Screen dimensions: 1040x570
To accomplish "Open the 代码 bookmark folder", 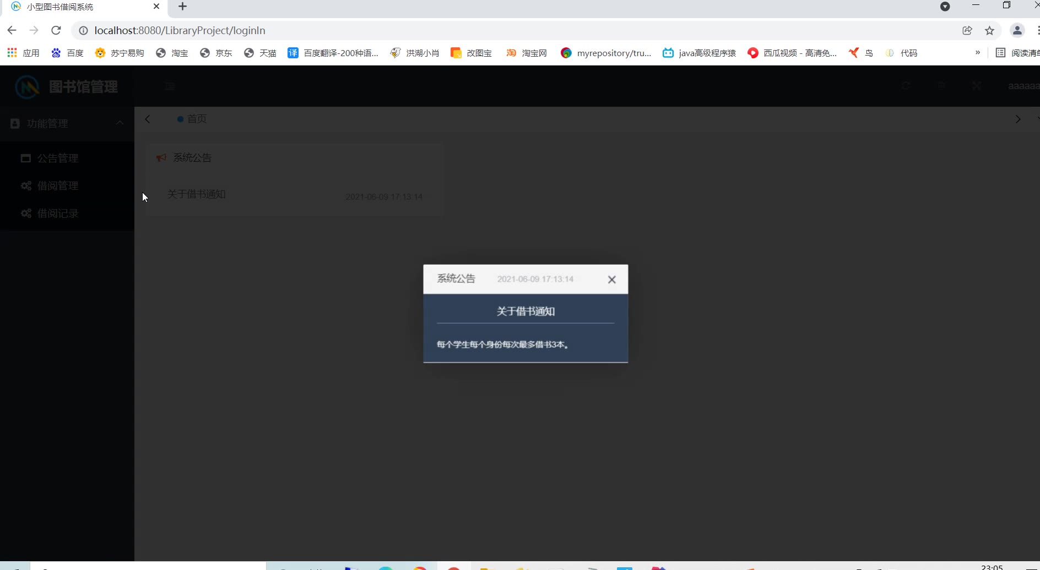I will tap(901, 53).
